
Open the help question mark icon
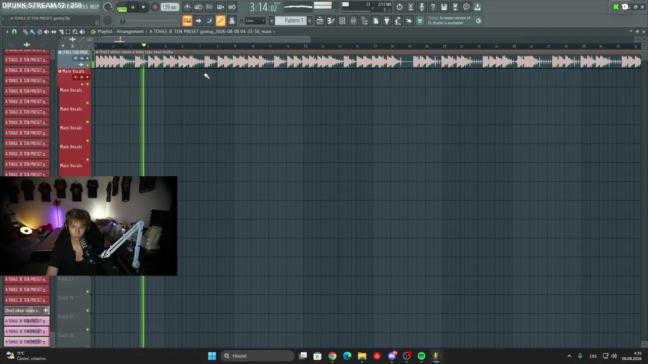[433, 7]
